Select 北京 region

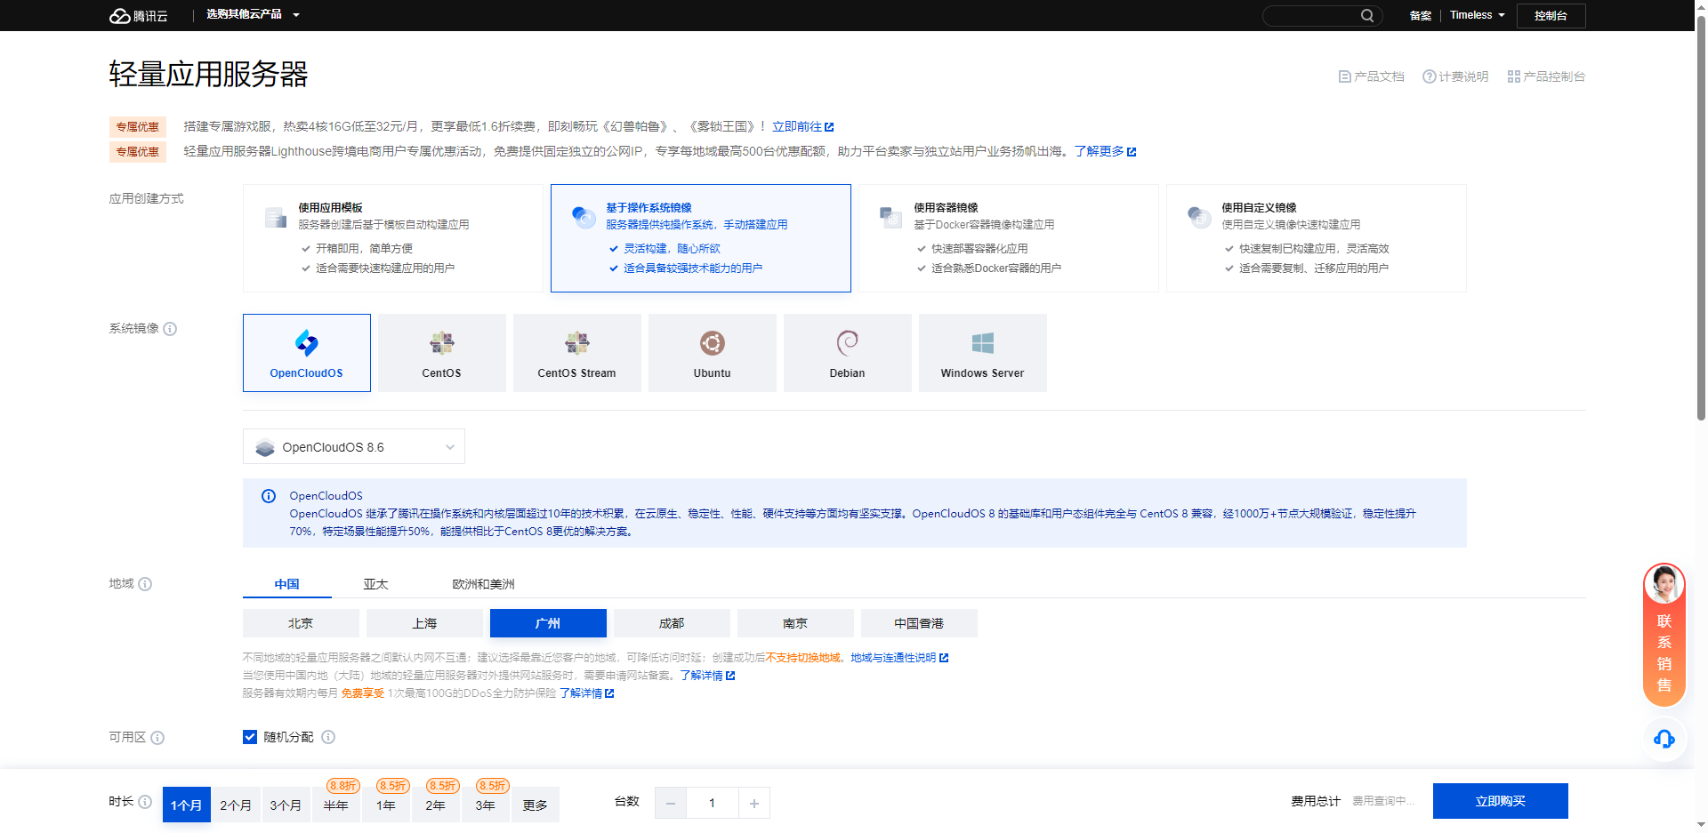[301, 623]
